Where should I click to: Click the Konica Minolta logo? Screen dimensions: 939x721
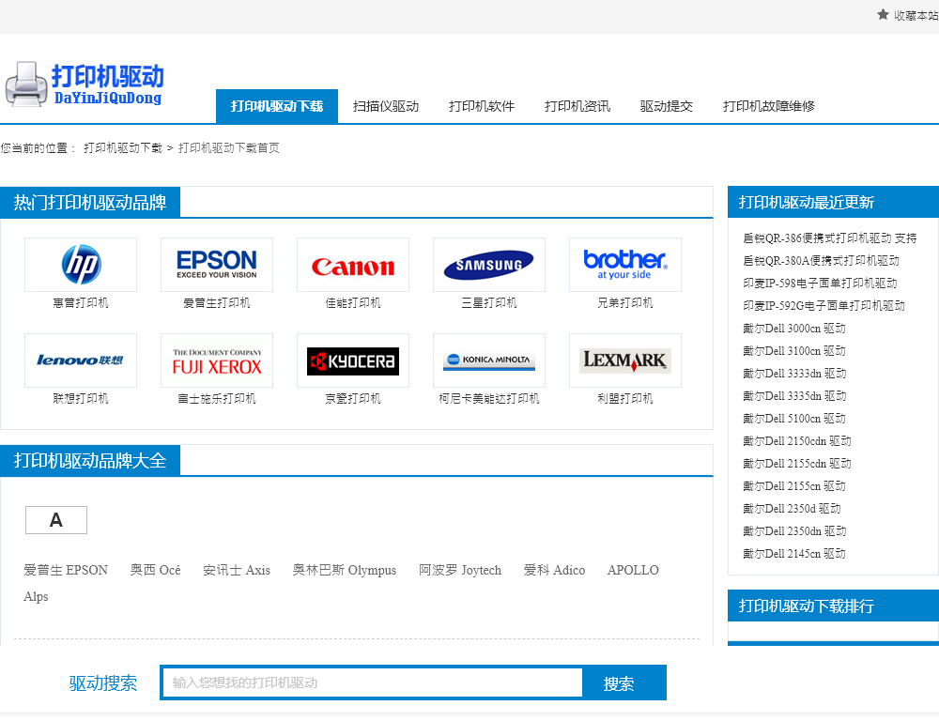[488, 360]
